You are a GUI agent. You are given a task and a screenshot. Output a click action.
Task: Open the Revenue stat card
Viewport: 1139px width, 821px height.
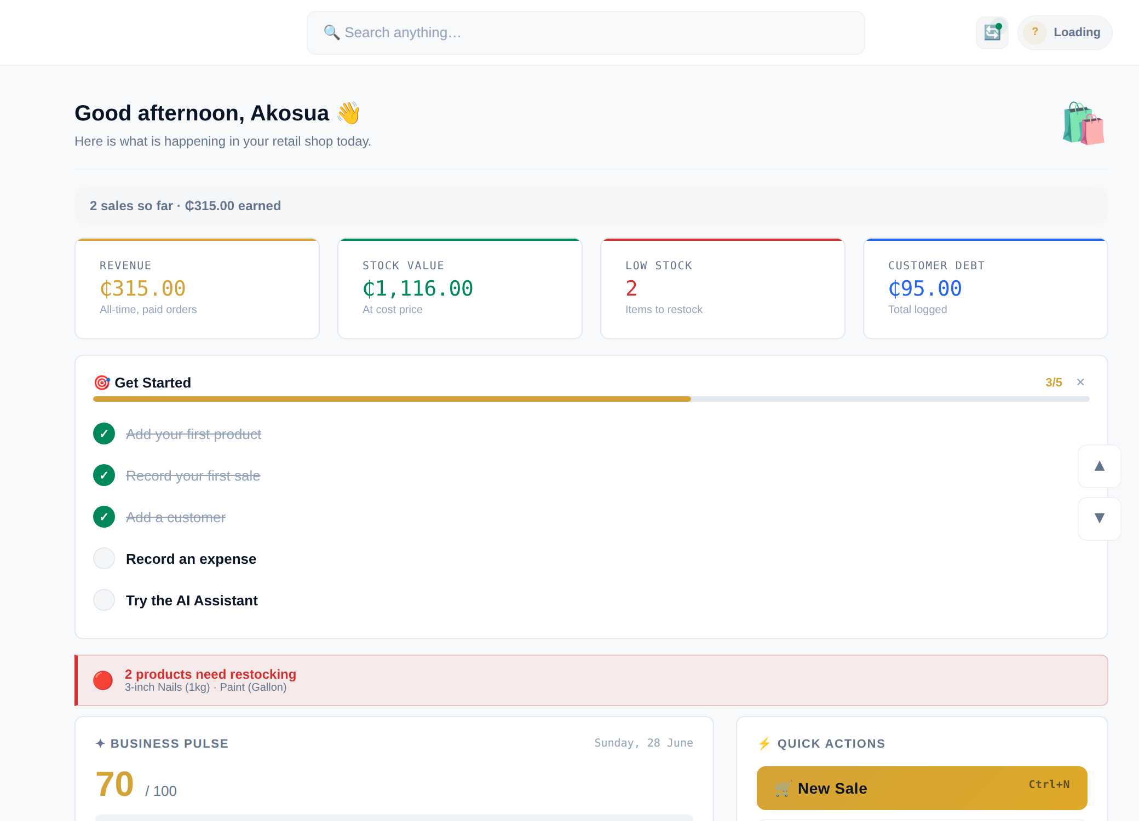pos(197,288)
